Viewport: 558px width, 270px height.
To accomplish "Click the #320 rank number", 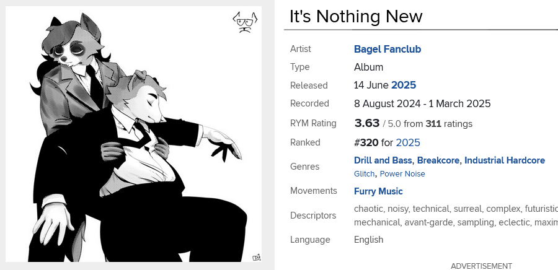I will pyautogui.click(x=366, y=142).
